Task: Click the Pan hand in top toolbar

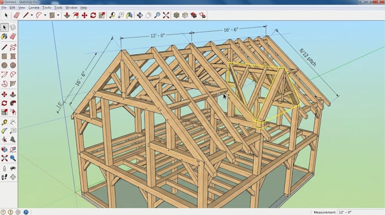Action: pos(148,15)
